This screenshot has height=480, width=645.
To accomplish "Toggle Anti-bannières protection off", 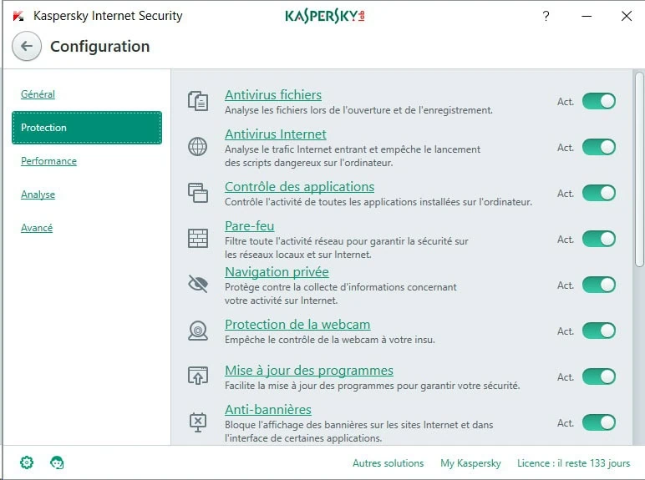I will pos(598,422).
